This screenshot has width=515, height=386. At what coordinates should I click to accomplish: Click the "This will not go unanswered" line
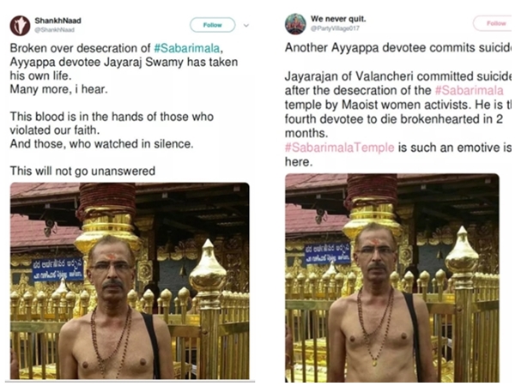pos(82,171)
